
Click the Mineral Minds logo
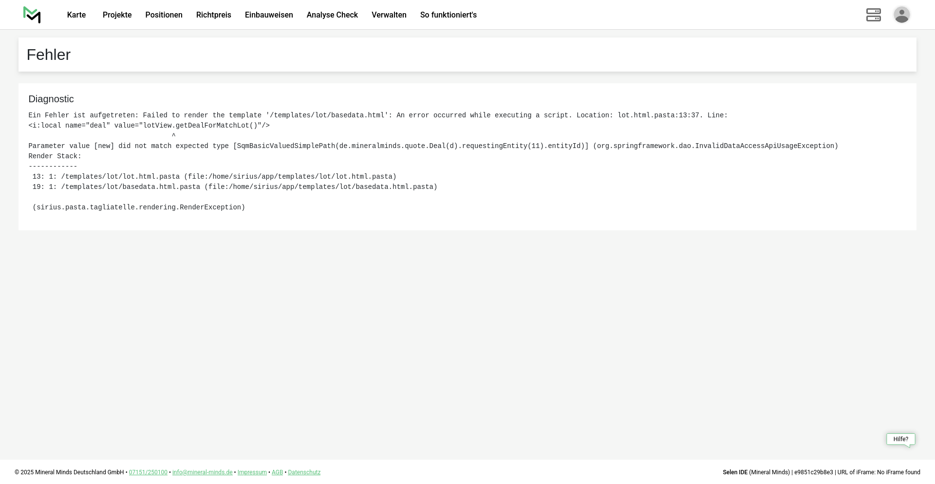[x=32, y=15]
